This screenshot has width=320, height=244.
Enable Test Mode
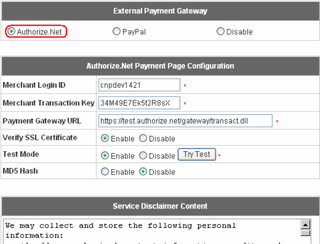tap(105, 155)
